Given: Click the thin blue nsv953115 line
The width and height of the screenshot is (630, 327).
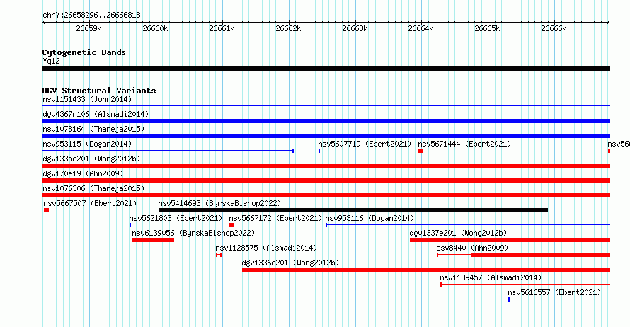Looking at the screenshot, I should coord(168,151).
